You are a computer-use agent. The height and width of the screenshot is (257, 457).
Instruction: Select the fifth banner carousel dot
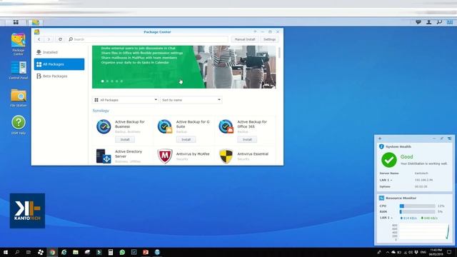coord(121,81)
